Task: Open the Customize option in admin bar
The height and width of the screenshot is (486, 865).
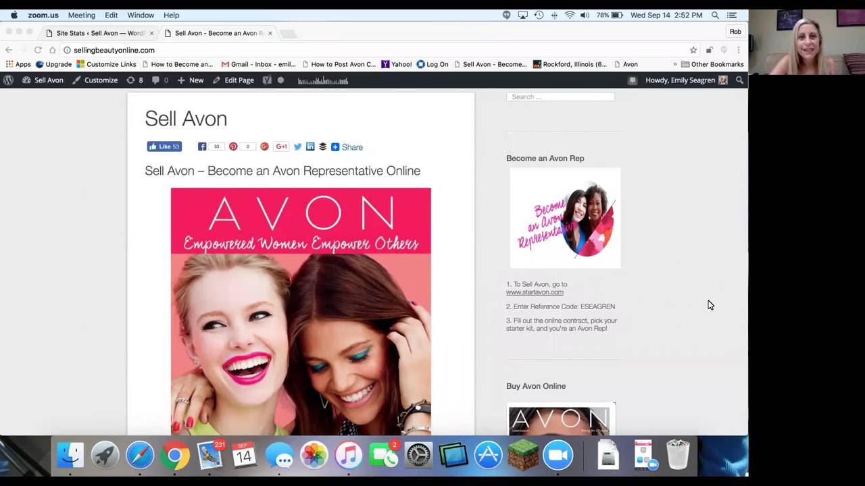Action: 95,80
